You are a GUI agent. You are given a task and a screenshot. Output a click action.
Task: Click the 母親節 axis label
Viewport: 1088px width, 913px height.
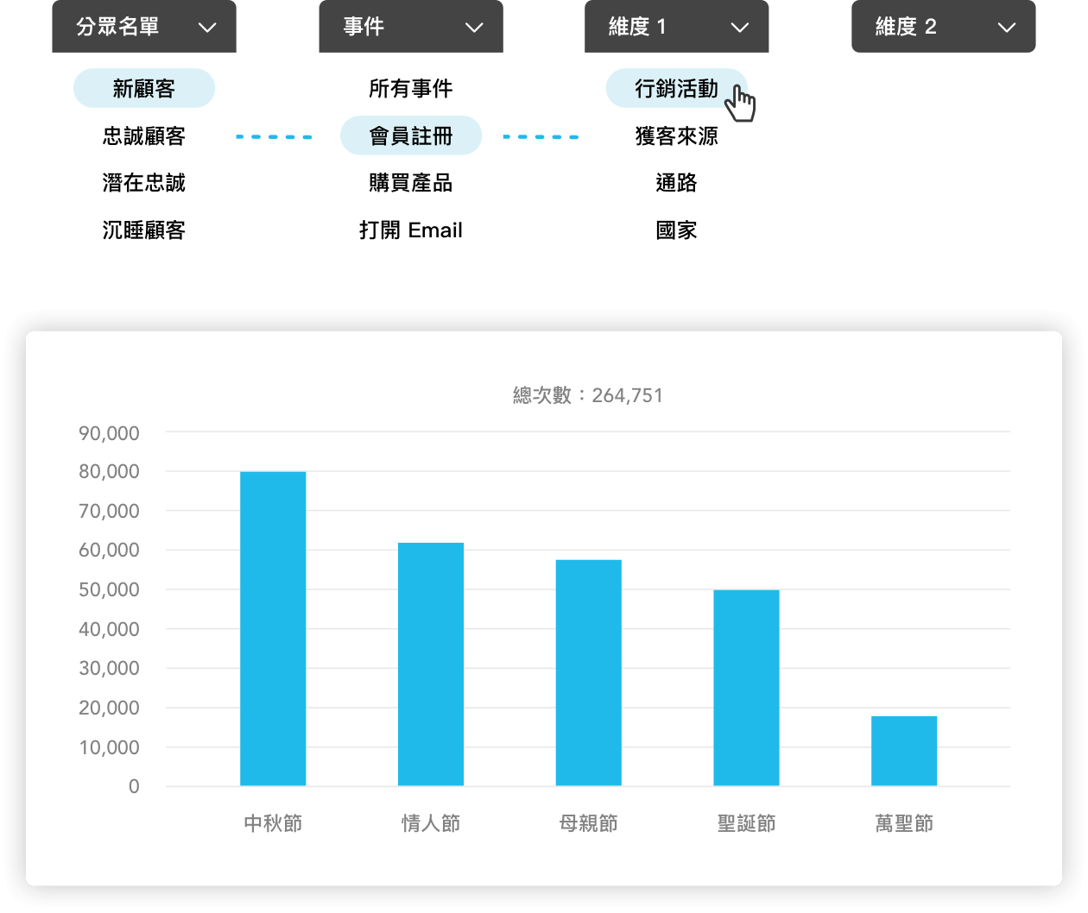(x=589, y=823)
